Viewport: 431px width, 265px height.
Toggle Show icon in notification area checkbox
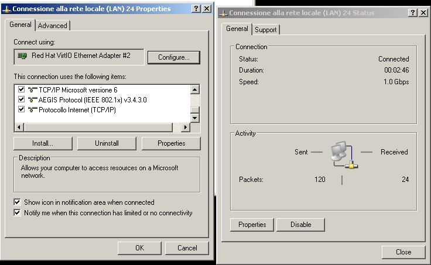coord(17,202)
